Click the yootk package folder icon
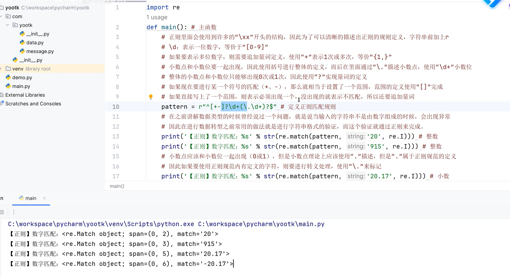The width and height of the screenshot is (510, 277). click(15, 25)
